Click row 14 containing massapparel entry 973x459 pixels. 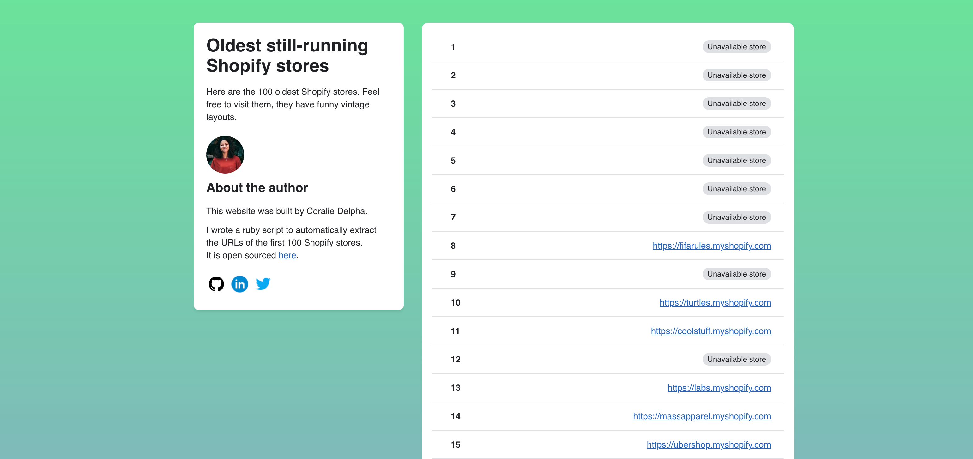[456, 416]
